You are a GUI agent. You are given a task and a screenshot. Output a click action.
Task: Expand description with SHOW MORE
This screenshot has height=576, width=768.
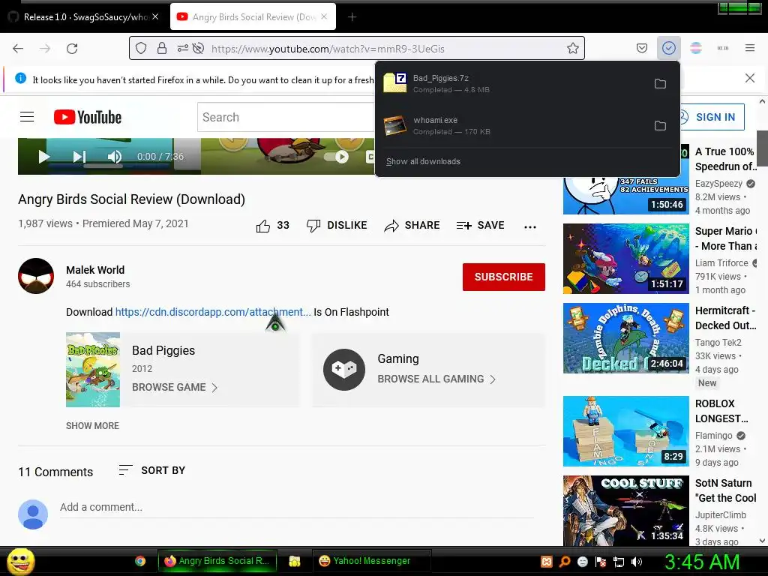click(x=92, y=426)
